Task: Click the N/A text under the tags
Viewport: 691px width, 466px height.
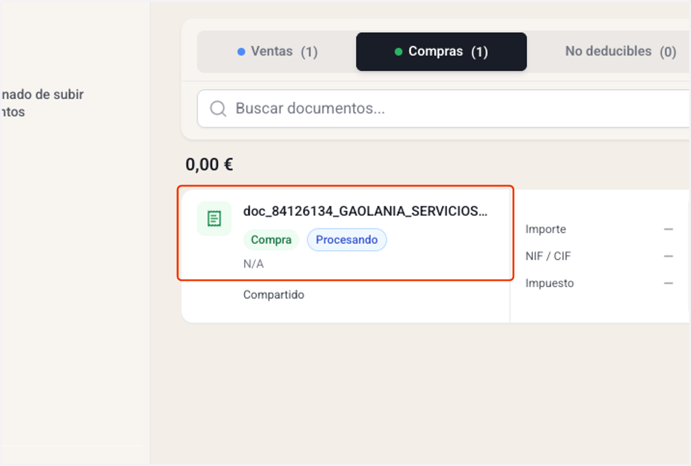Action: click(253, 265)
